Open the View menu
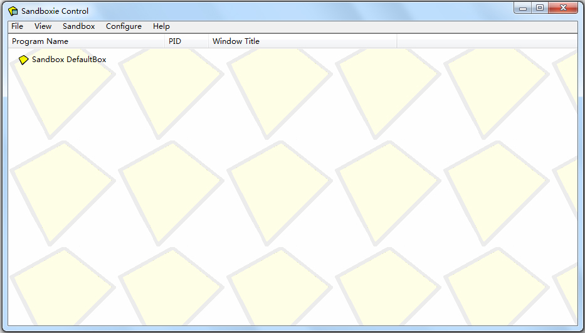 43,26
